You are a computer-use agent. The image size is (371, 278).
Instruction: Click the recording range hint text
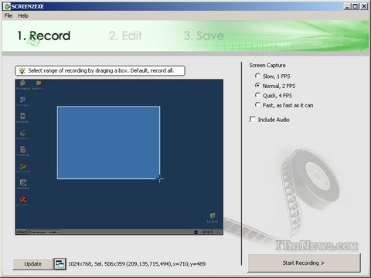101,70
